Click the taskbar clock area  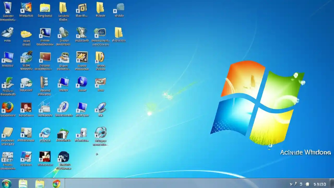[x=320, y=184]
